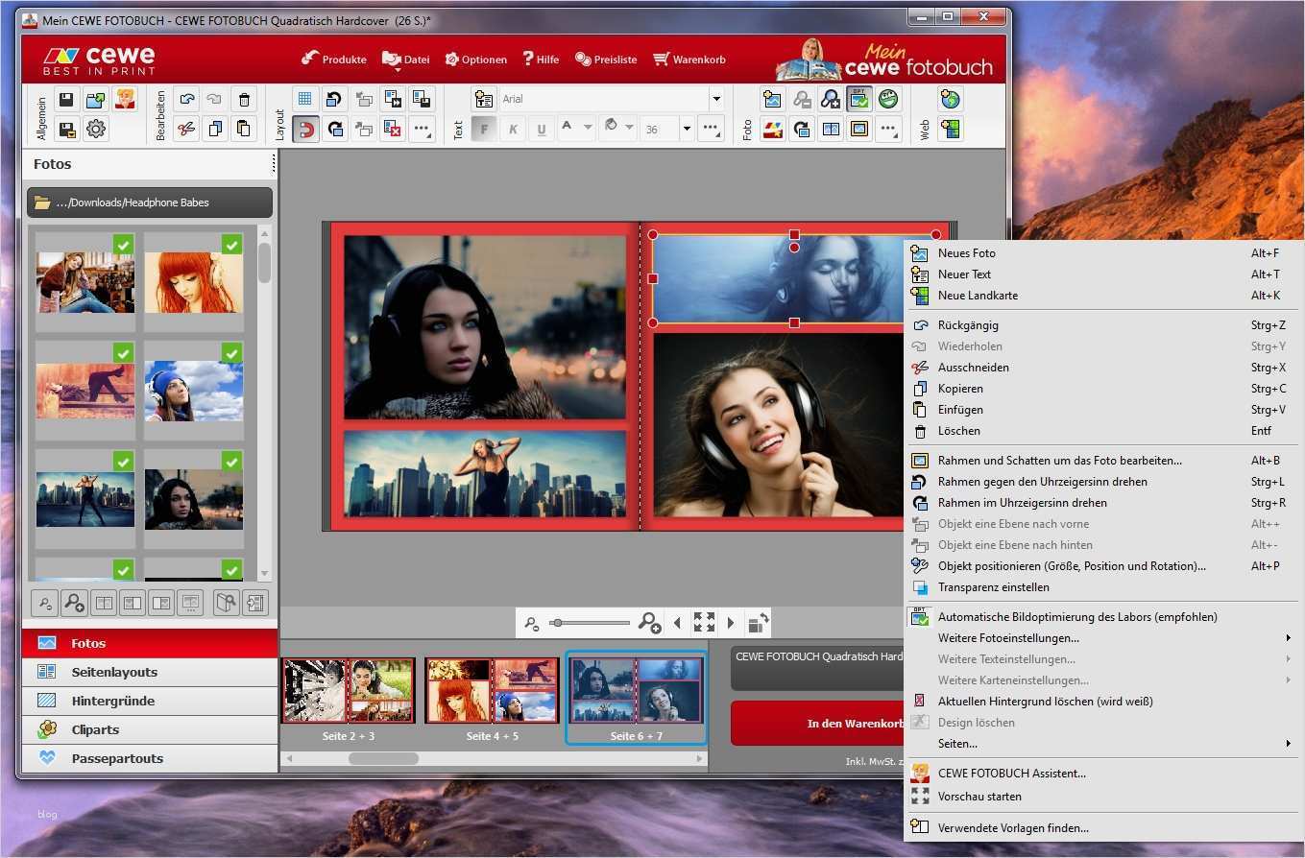Toggle the magnet snap tool in Layout
The height and width of the screenshot is (858, 1305).
(305, 129)
